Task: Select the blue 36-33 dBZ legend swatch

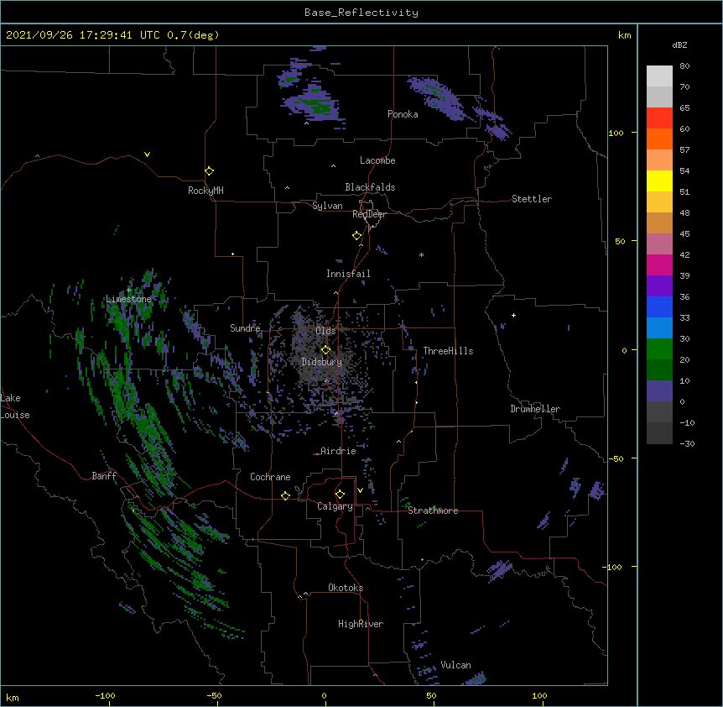Action: pyautogui.click(x=659, y=306)
